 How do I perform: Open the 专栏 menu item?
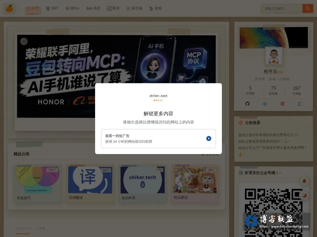52,8
